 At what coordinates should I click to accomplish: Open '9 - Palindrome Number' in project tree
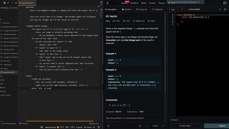[x=9, y=27]
